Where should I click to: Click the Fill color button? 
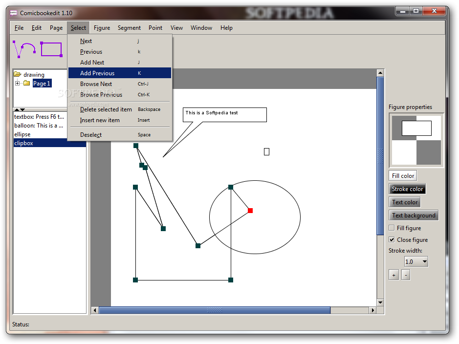click(x=403, y=176)
